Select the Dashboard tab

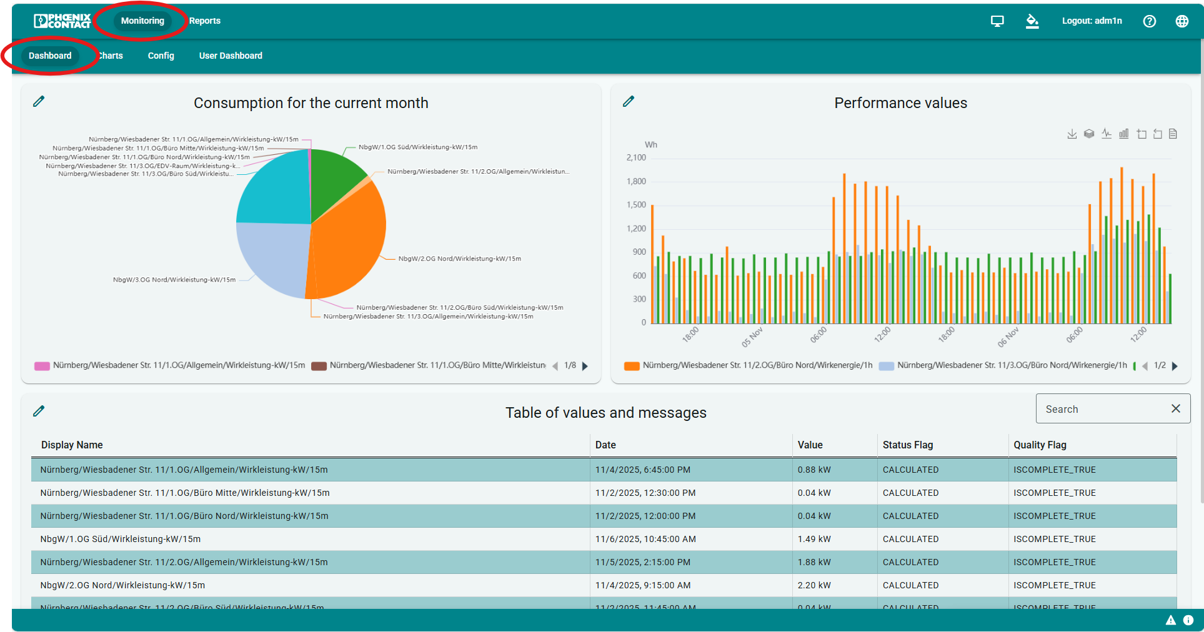[x=50, y=56]
